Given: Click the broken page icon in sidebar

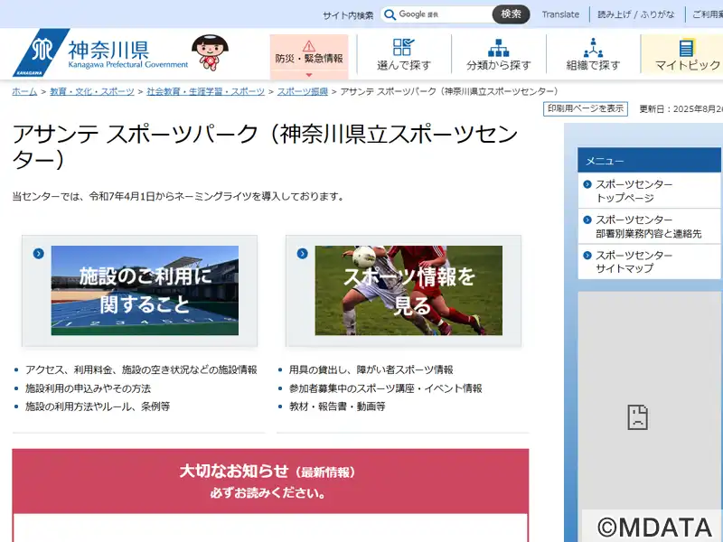Looking at the screenshot, I should (x=638, y=417).
